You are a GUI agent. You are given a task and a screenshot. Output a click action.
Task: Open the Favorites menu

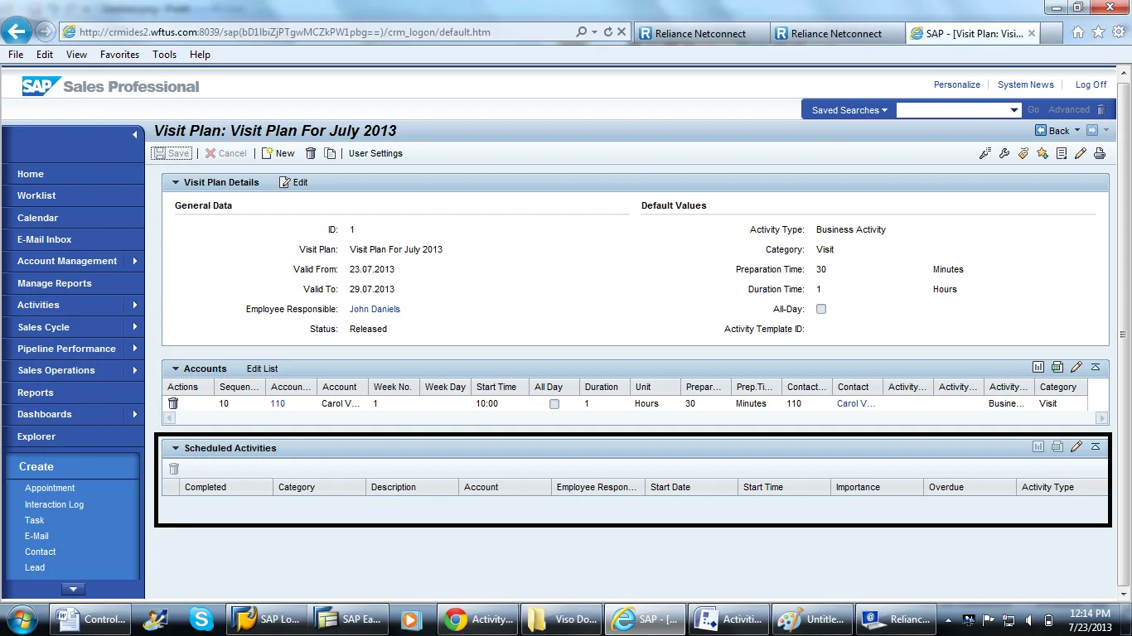click(x=119, y=55)
